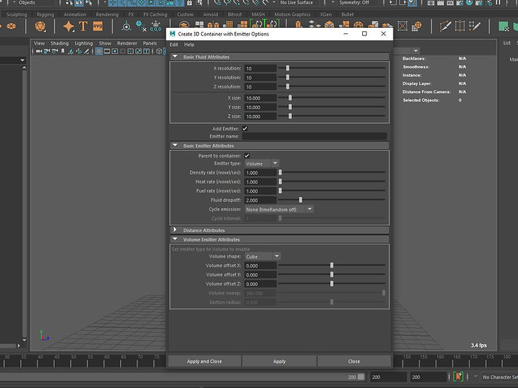The image size is (518, 388).
Task: Click the Z size value field
Action: [260, 116]
